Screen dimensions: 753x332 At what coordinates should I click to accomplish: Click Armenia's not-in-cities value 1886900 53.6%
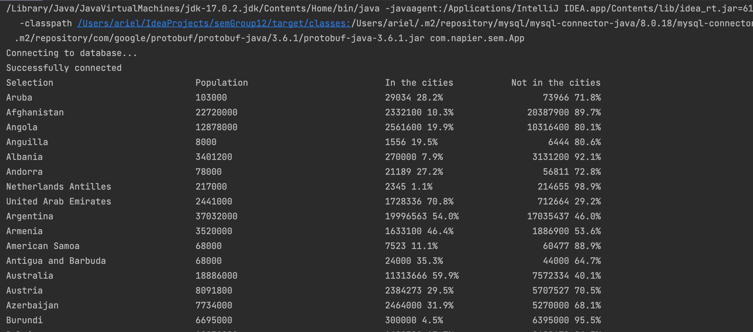pos(567,231)
